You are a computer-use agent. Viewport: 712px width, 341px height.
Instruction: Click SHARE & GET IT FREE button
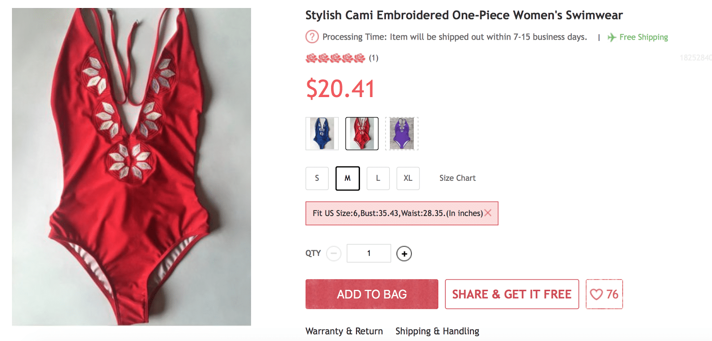click(512, 294)
